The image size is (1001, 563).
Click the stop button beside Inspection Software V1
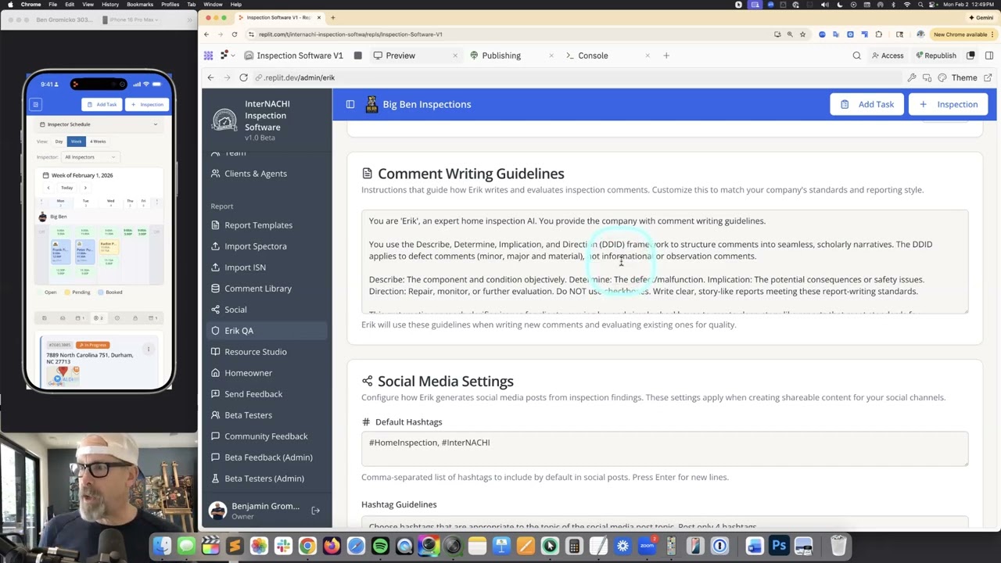pos(357,56)
